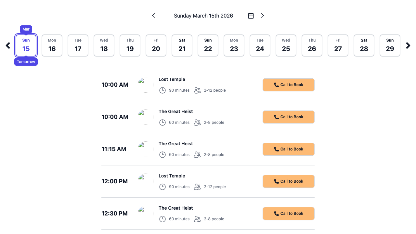Advance to the next day using the right chevron
This screenshot has height=234, width=416.
(263, 15)
